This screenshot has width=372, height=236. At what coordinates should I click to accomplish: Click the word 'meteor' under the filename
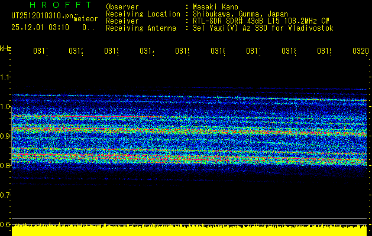86,19
